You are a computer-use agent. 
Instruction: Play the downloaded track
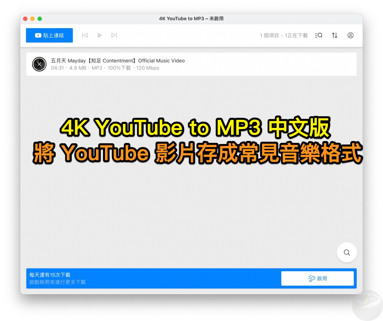[x=100, y=35]
